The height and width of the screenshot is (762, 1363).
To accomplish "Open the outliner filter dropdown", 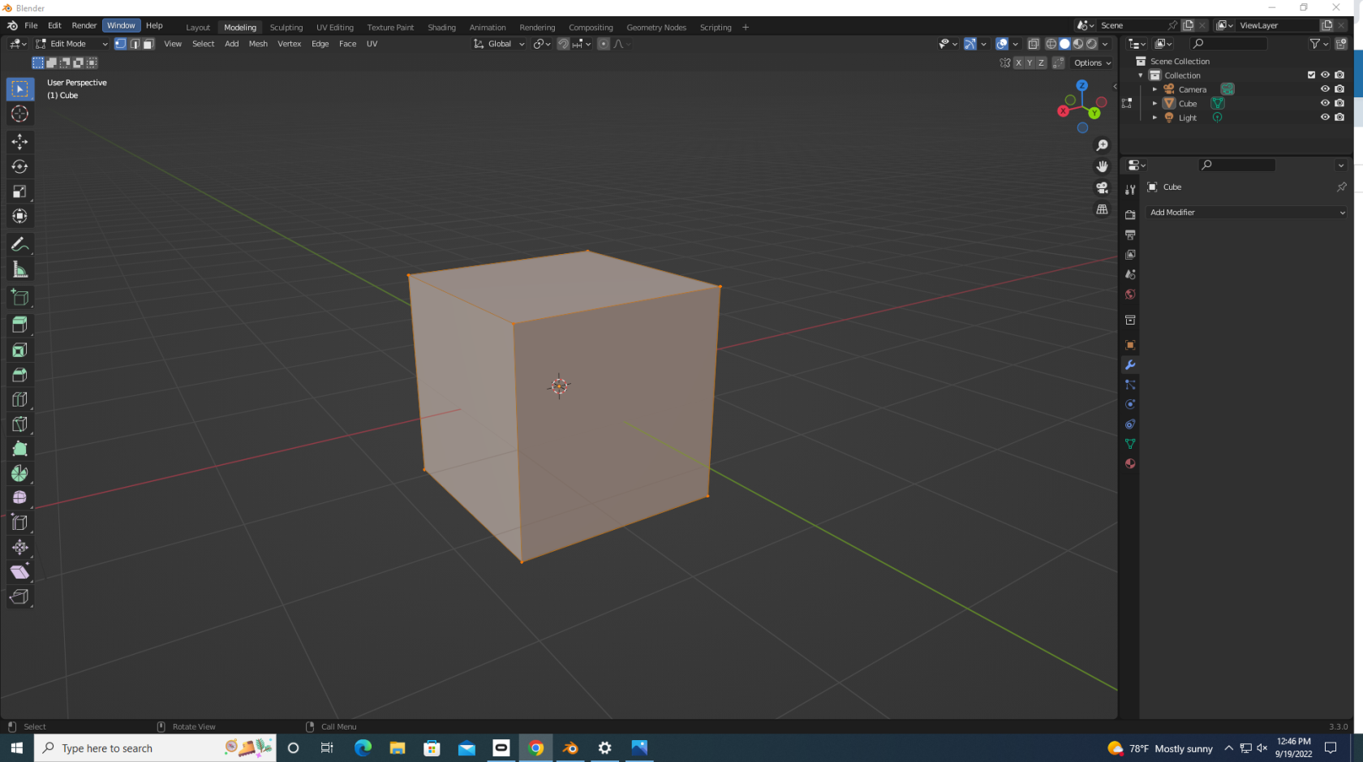I will click(1318, 44).
